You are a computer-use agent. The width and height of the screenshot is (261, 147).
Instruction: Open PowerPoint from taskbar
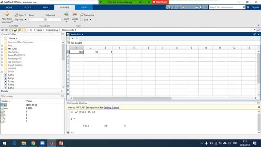[x=61, y=143]
